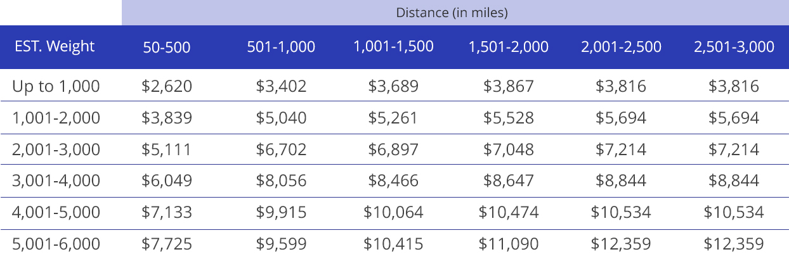Click the $2,620 price cell
This screenshot has height=266, width=789.
167,86
